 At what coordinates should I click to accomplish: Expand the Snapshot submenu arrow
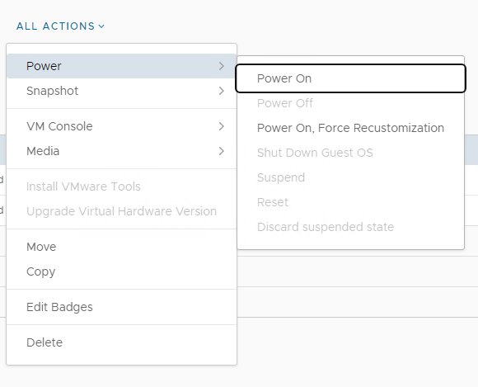(222, 91)
